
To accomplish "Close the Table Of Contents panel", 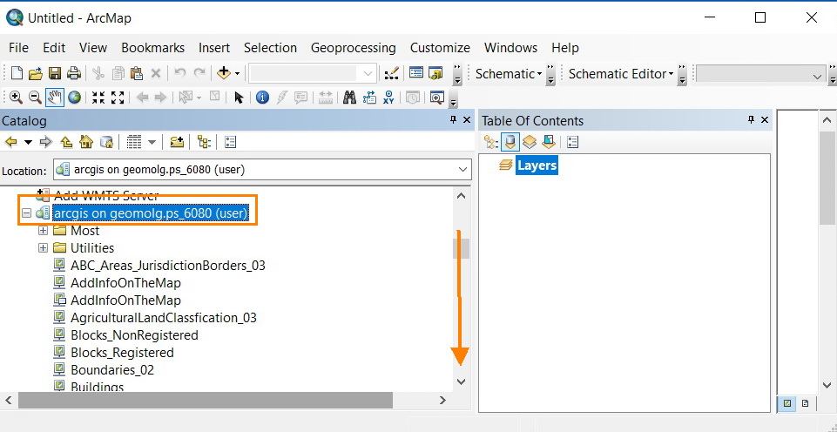I will [765, 120].
